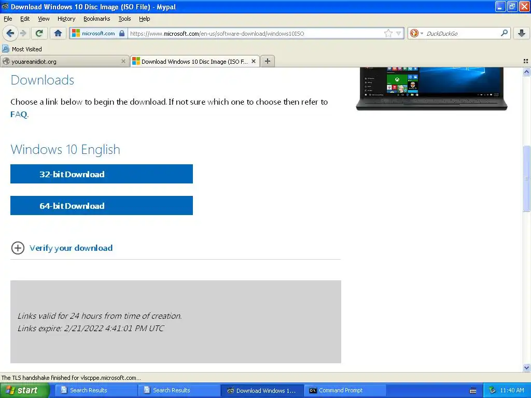Image resolution: width=531 pixels, height=398 pixels.
Task: Click the scrollbar up arrow
Action: (x=526, y=72)
